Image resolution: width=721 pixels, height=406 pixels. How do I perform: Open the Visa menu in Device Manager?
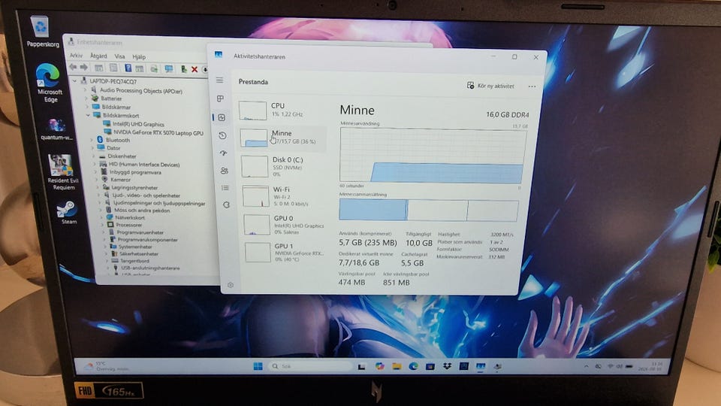(x=119, y=56)
